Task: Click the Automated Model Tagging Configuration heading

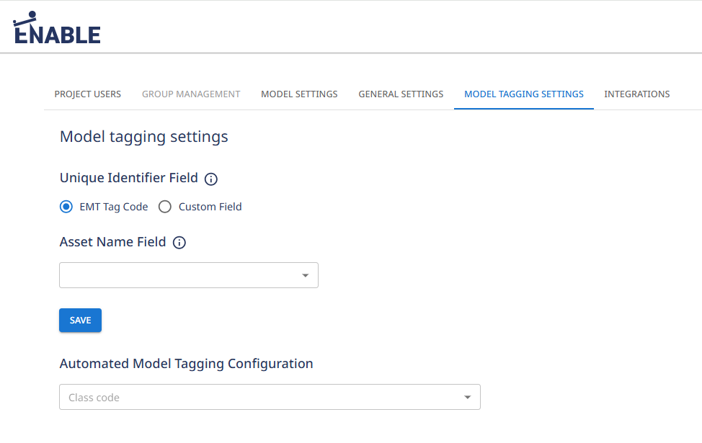Action: click(186, 364)
